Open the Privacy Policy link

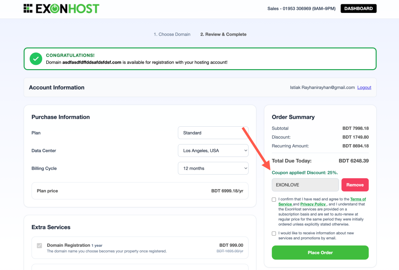pos(313,204)
